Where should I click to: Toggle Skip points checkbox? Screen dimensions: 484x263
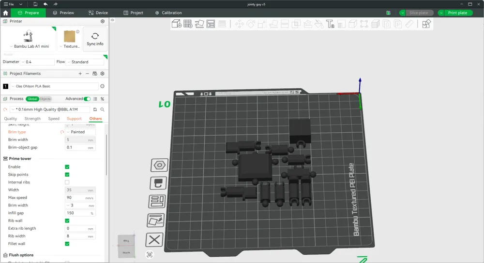coord(67,174)
